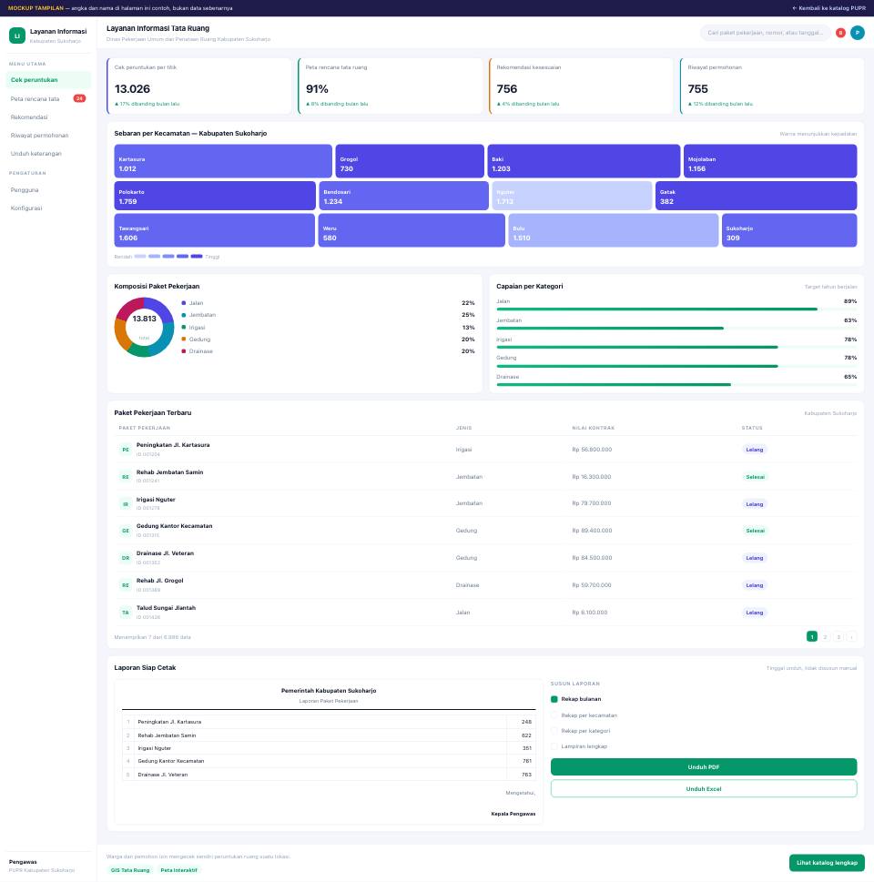Check the Rekap per kategori option
Screen dimensions: 874x882
(554, 731)
